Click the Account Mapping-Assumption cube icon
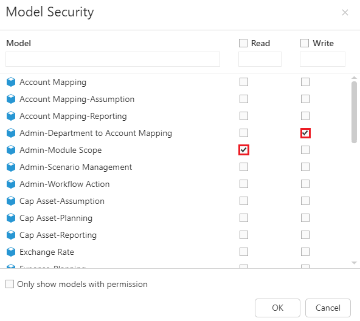Viewport: 360px width, 321px height. click(11, 99)
